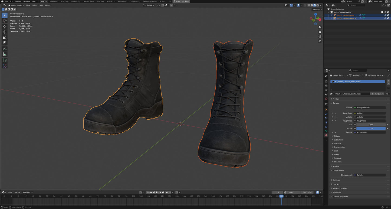391x209 pixels.
Task: Open the File menu
Action: click(6, 1)
